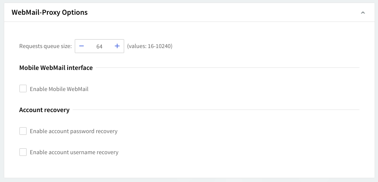The image size is (378, 182).
Task: Enable the Mobile WebMail checkbox
Action: 23,89
